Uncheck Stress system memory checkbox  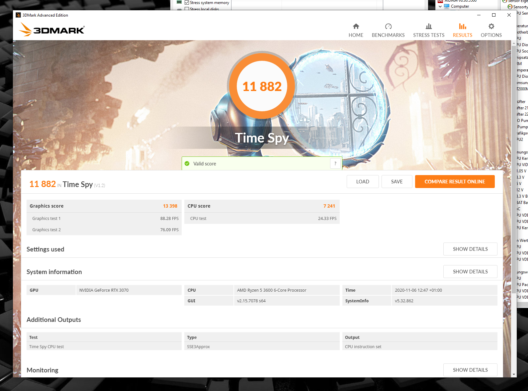click(x=187, y=2)
